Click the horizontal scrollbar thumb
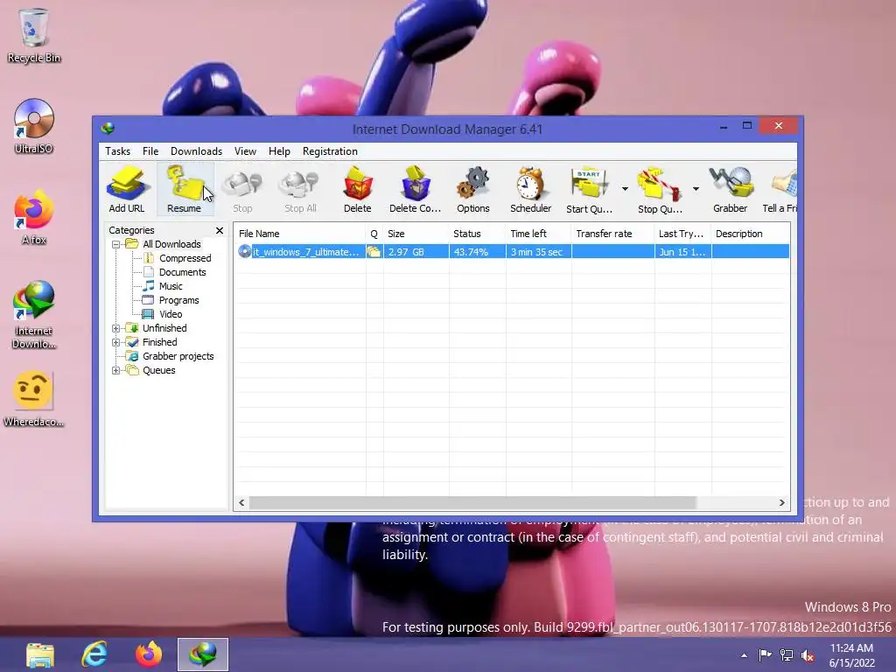Viewport: 896px width, 672px height. click(x=472, y=503)
